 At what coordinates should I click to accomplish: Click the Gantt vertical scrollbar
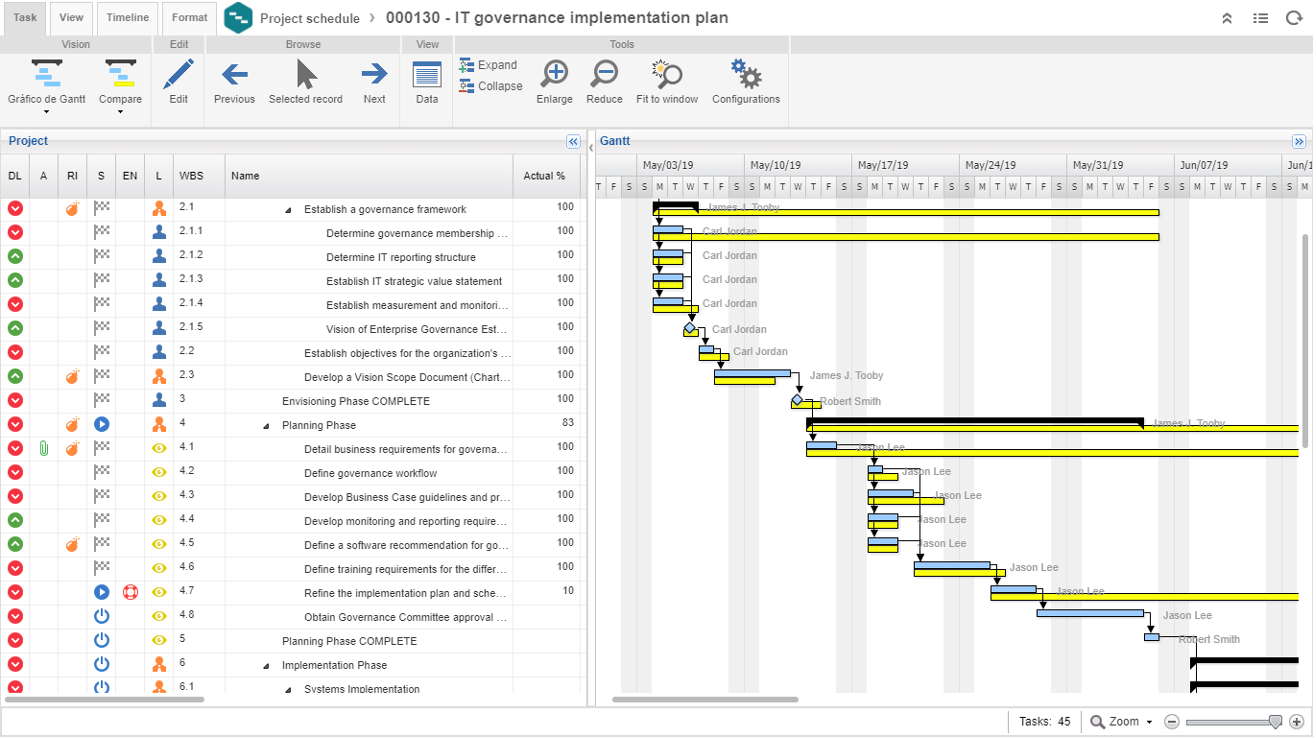coord(1305,341)
